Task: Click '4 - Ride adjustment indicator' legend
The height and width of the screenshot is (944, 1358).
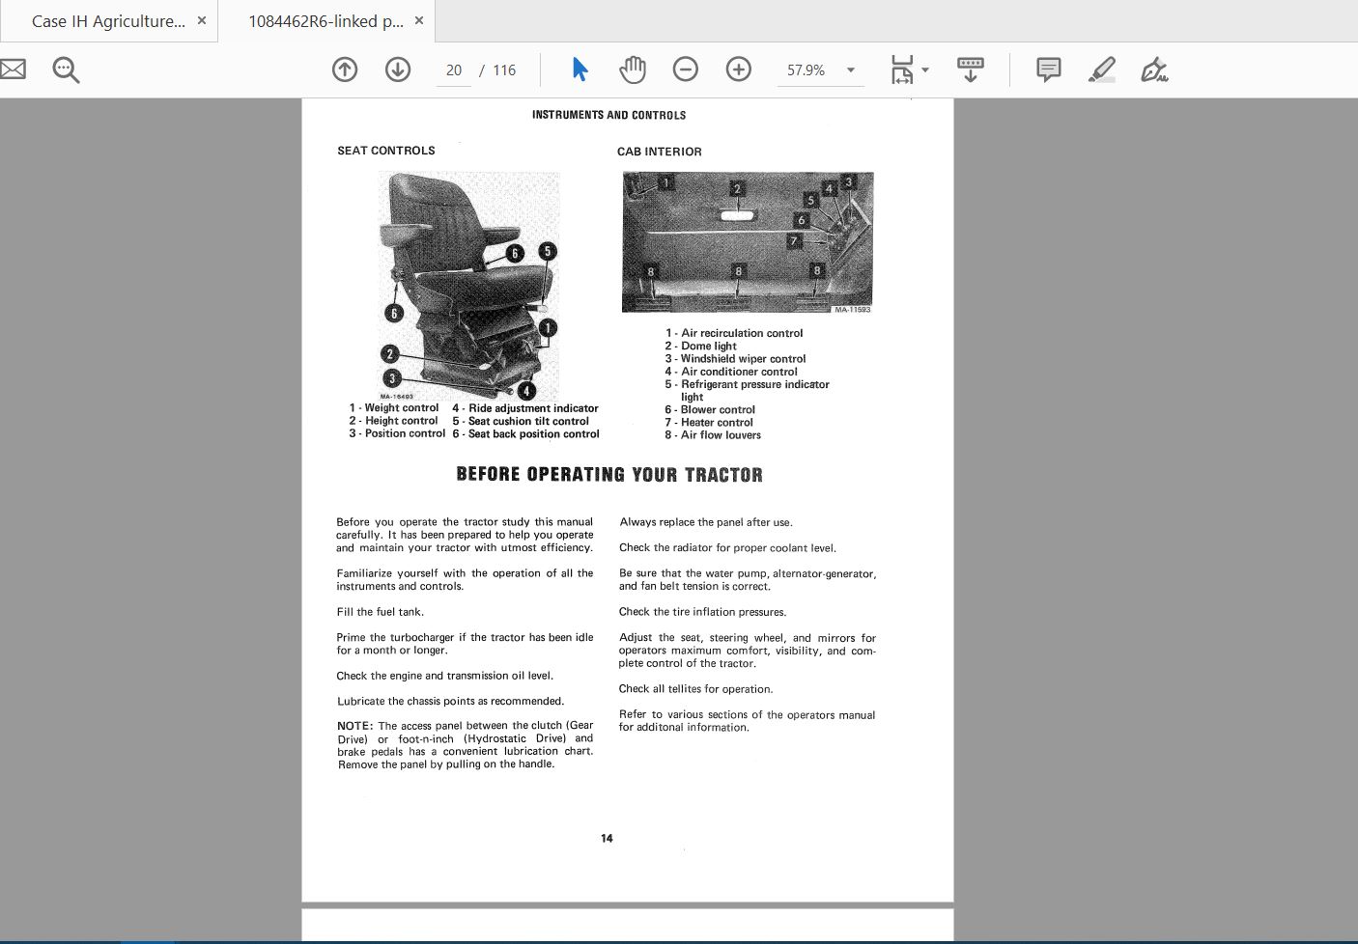Action: [525, 408]
